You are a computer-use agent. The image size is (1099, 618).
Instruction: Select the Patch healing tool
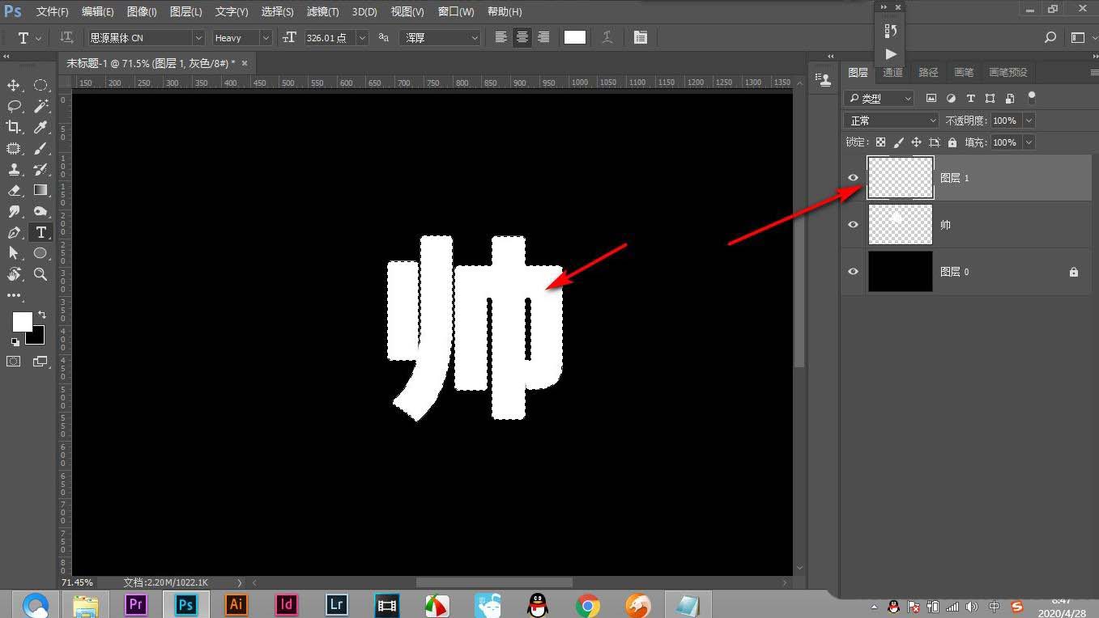(x=14, y=148)
